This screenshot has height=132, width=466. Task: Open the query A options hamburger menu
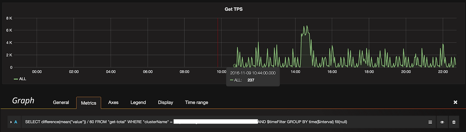[430, 122]
